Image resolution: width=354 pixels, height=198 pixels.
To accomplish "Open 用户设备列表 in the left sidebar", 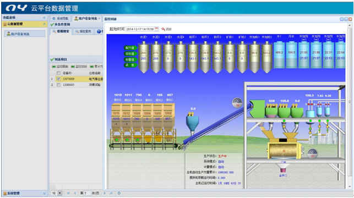I will pos(25,34).
